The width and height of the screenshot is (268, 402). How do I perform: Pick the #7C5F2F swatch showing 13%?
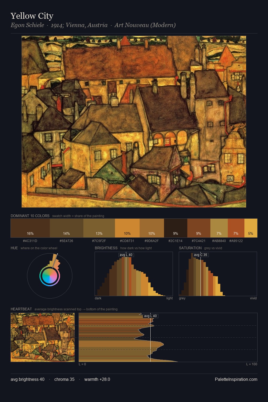(x=99, y=228)
